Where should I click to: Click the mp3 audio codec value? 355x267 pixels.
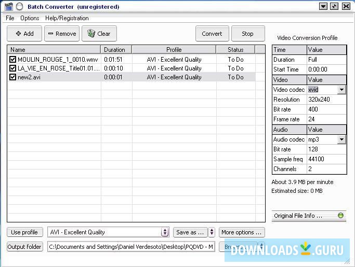click(x=313, y=139)
